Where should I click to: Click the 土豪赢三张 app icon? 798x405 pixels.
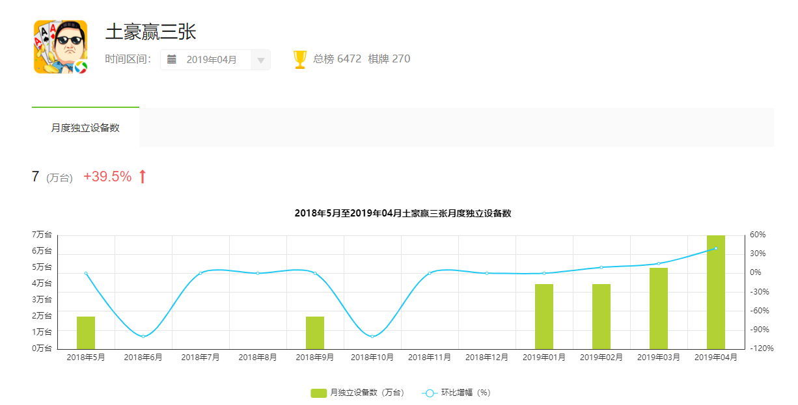61,47
